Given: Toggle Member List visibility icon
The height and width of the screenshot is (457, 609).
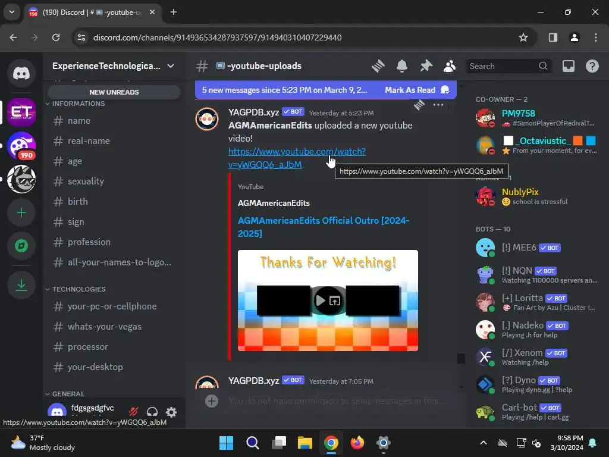Looking at the screenshot, I should 450,66.
